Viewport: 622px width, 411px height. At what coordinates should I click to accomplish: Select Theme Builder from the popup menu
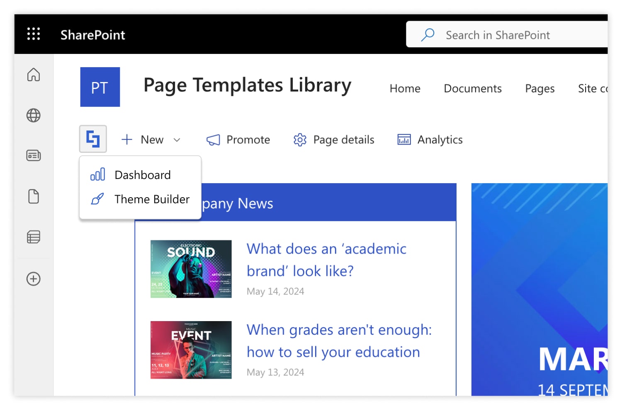(140, 199)
